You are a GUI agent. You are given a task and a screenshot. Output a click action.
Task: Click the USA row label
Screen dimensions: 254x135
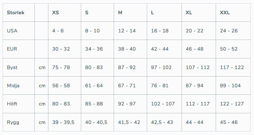tap(19, 31)
